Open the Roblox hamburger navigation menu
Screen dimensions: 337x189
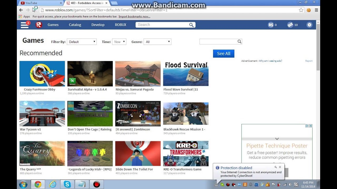click(25, 25)
